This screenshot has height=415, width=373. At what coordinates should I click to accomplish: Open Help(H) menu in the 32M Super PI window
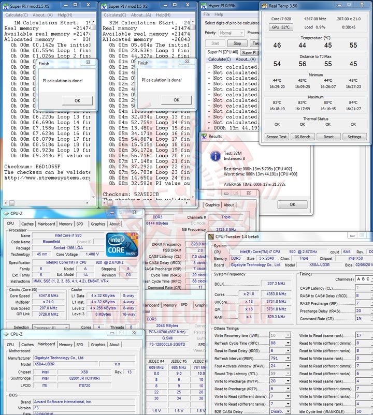pyautogui.click(x=163, y=15)
